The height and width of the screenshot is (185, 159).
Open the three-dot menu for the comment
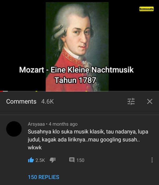point(152,160)
